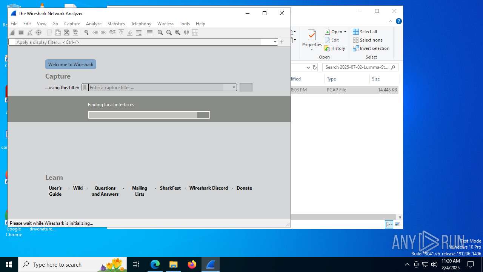Open the Tools menu
The width and height of the screenshot is (483, 272).
click(185, 23)
